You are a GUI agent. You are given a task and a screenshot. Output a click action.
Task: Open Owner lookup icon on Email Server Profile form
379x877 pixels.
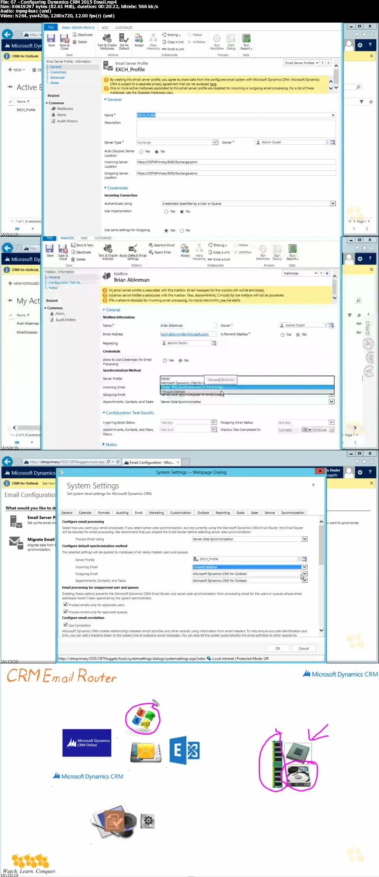(x=333, y=142)
